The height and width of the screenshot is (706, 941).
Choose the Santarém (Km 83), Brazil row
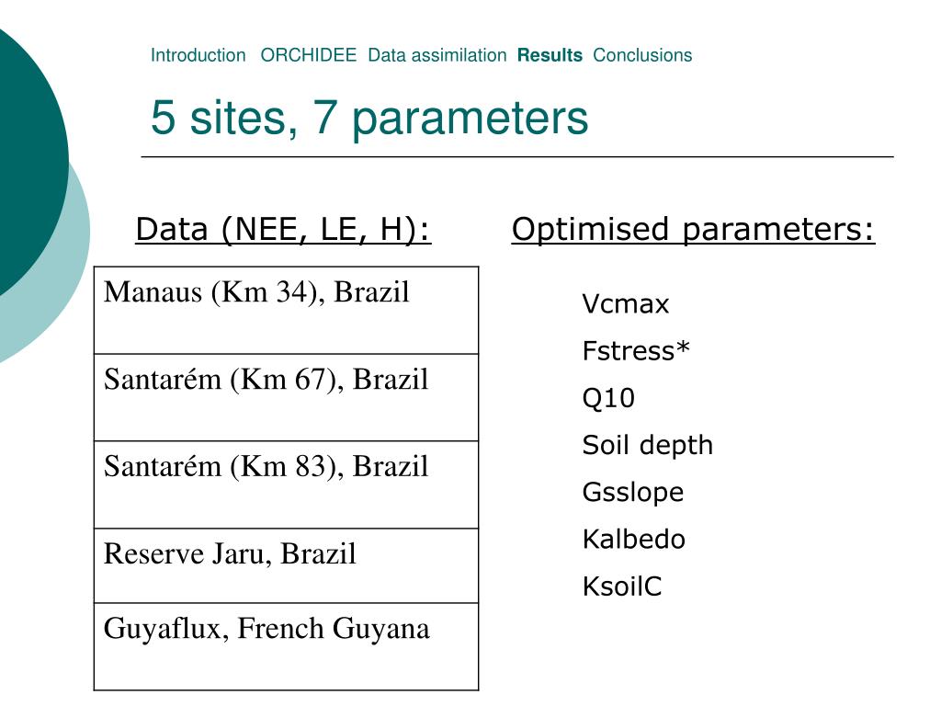coord(287,485)
